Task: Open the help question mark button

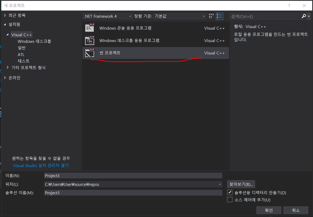Action: pyautogui.click(x=289, y=6)
